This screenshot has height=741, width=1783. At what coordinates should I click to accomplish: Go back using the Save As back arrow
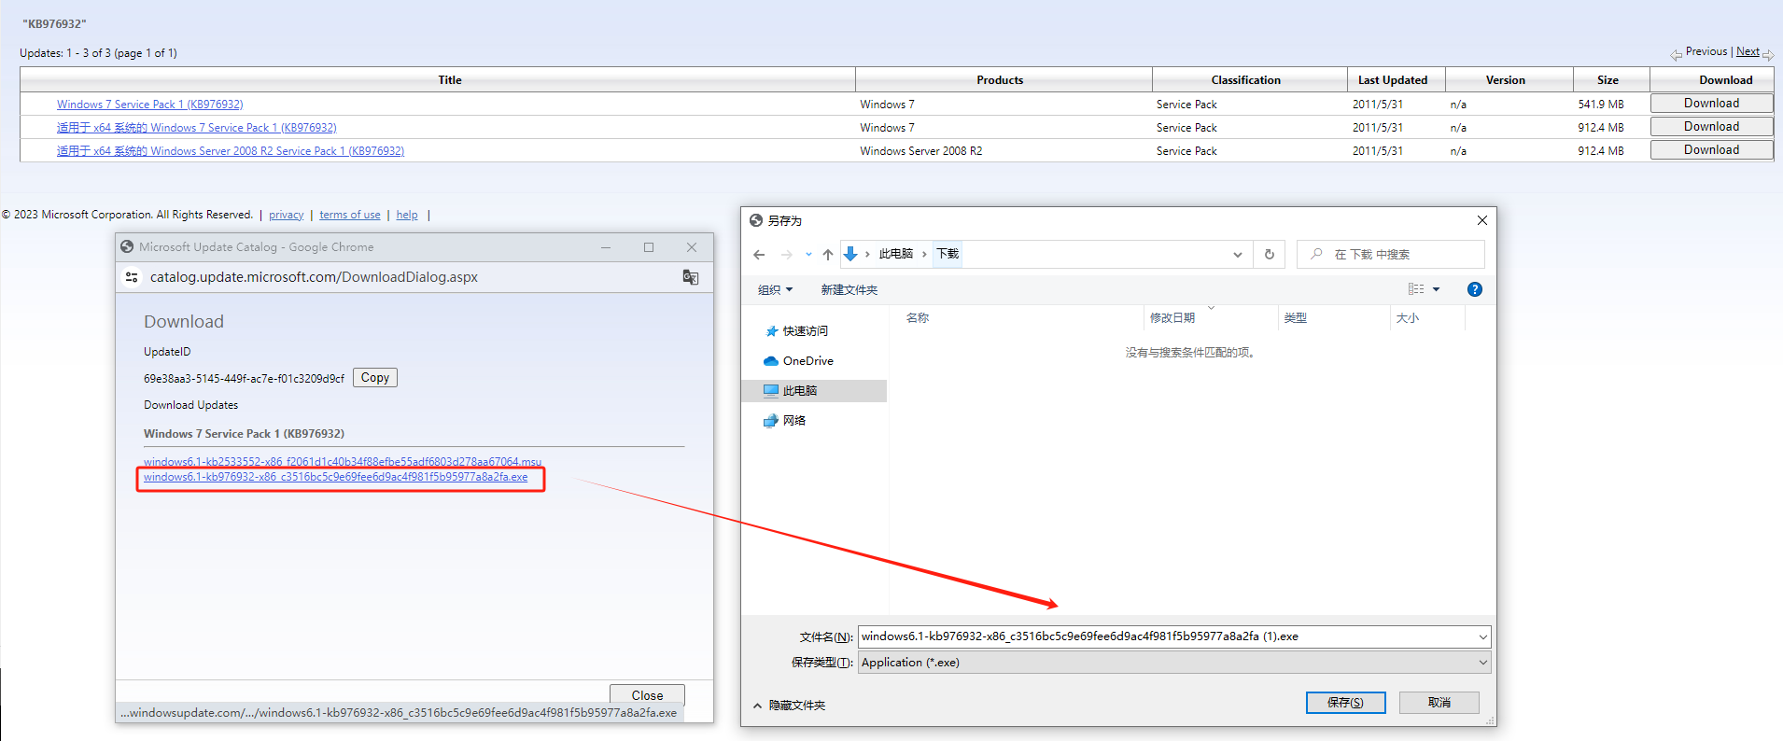759,255
